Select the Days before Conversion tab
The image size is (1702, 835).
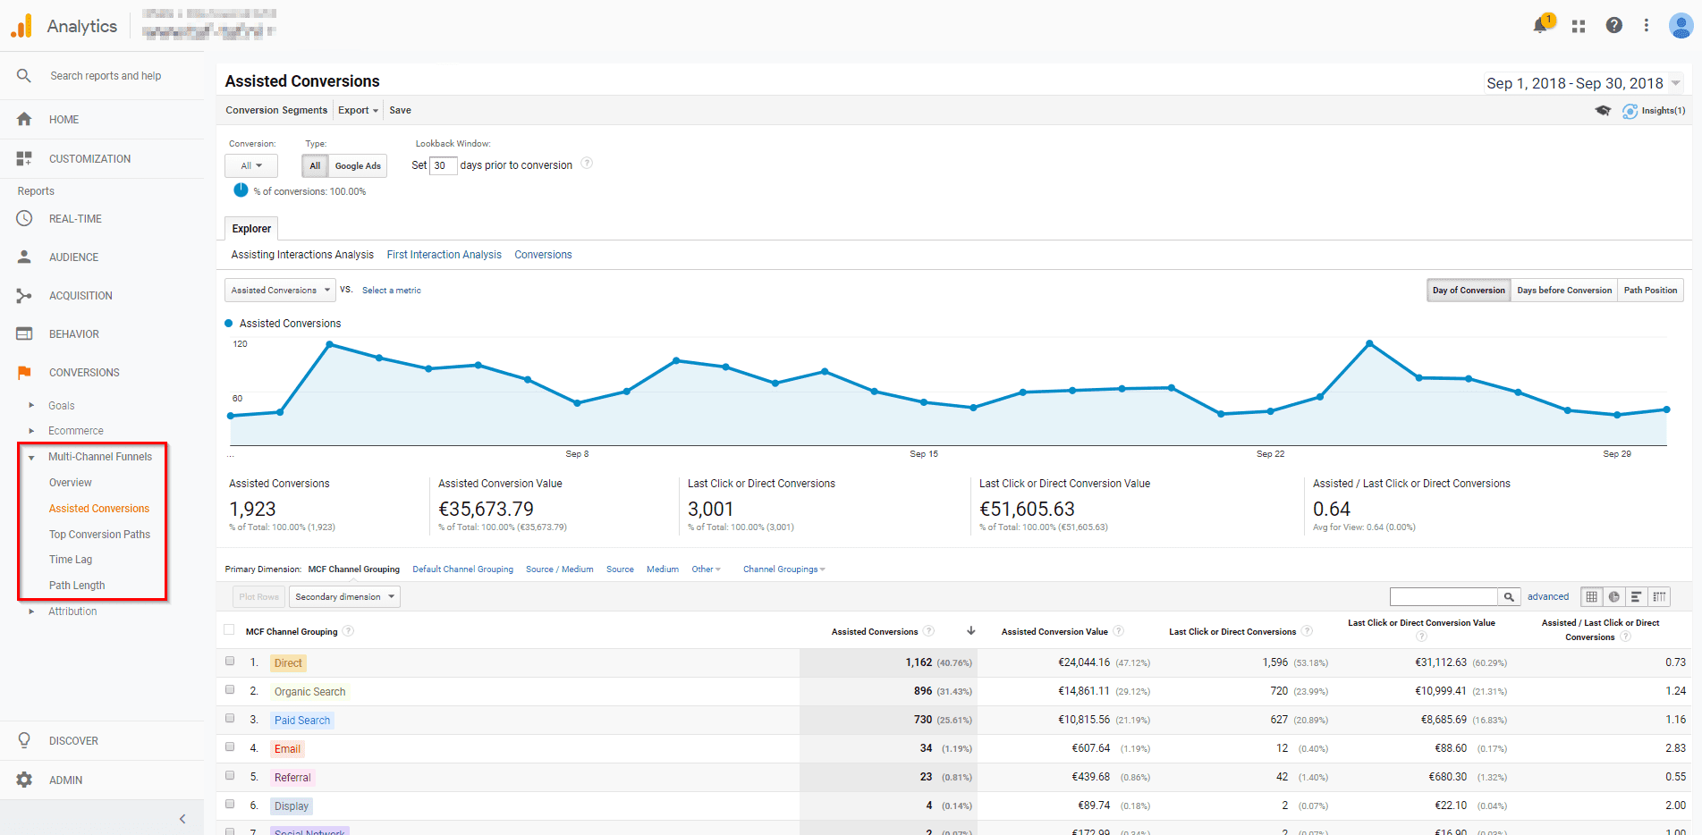click(1564, 291)
